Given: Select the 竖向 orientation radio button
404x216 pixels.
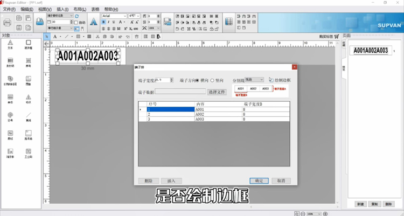Looking at the screenshot, I should [x=212, y=80].
